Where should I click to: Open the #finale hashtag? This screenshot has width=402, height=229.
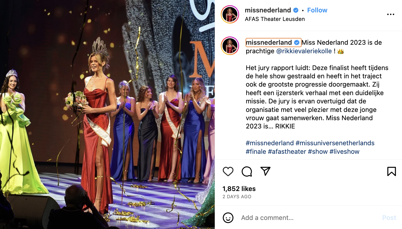click(256, 152)
